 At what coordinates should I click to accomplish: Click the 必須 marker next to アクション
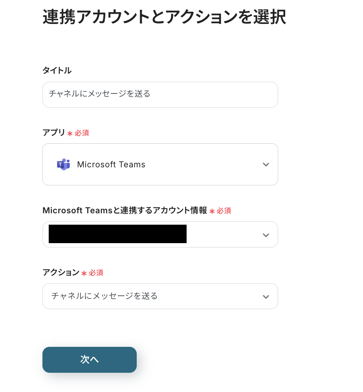pos(96,273)
